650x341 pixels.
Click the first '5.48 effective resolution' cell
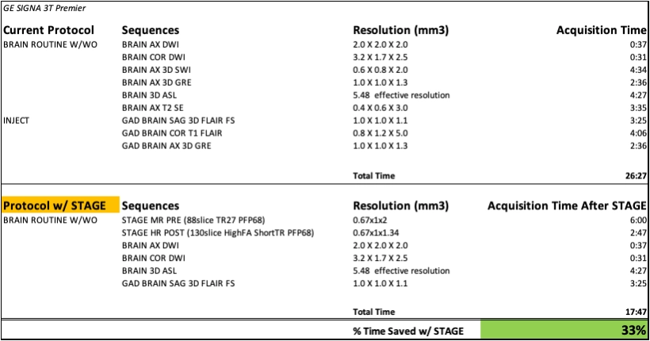[x=401, y=95]
